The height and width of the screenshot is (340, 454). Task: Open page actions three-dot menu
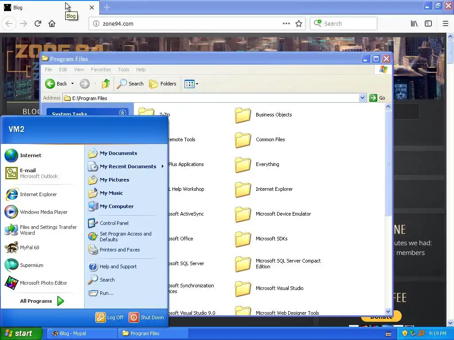[286, 24]
